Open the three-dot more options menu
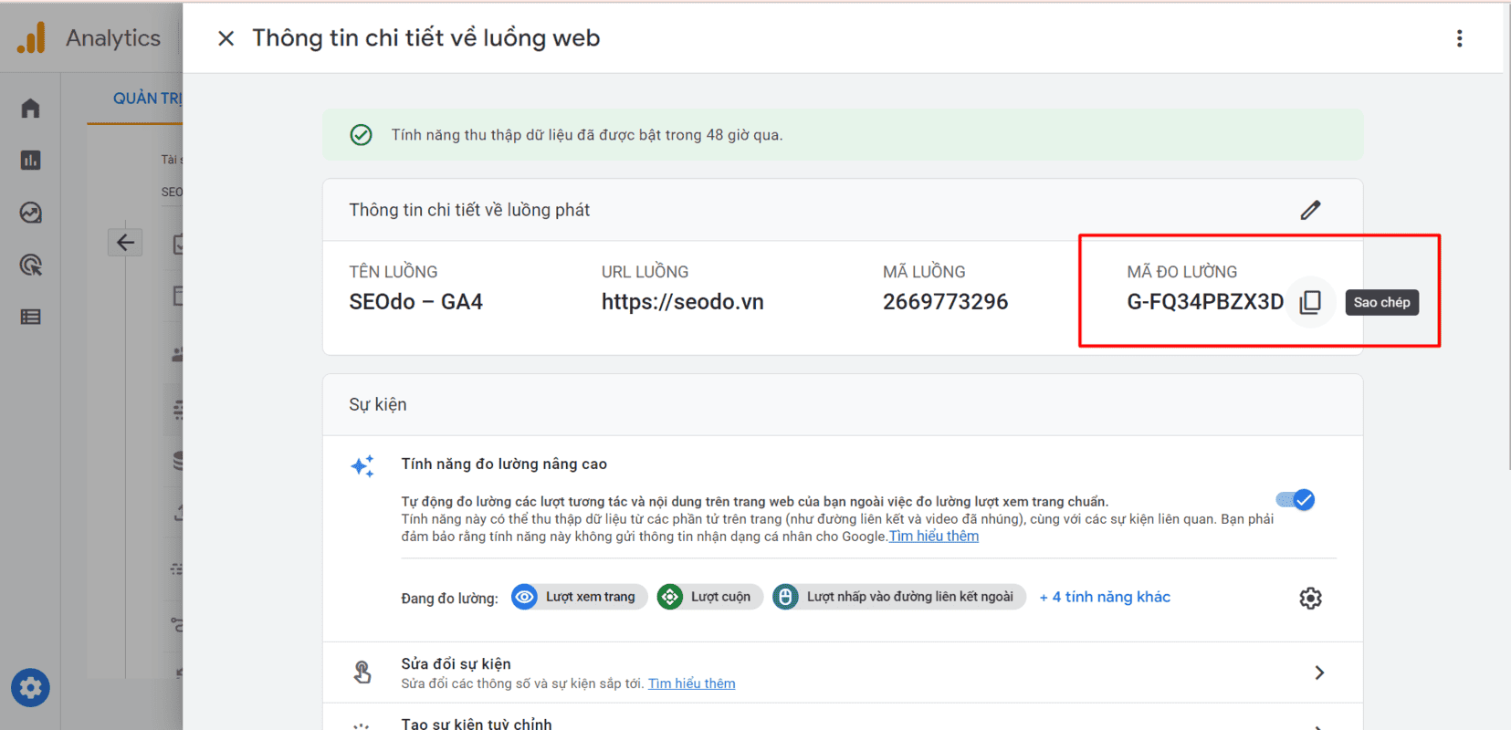Screen dimensions: 1511x730 tap(1459, 38)
